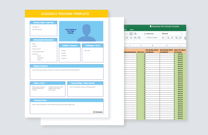Image resolution: width=208 pixels, height=135 pixels.
Task: Select column E header
Action: pyautogui.click(x=130, y=45)
